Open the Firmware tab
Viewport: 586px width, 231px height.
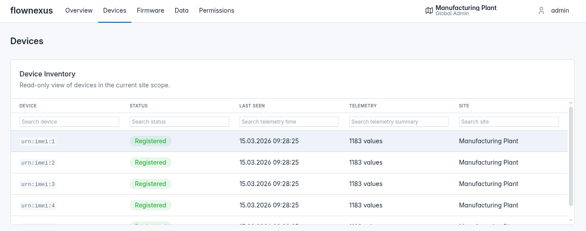150,10
